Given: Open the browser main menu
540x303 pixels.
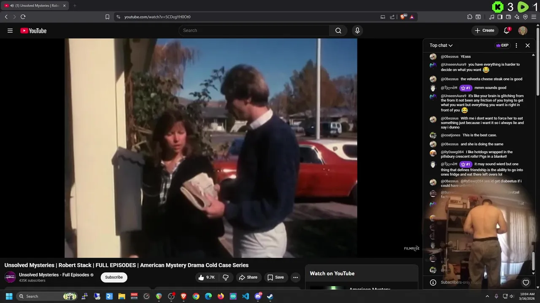Looking at the screenshot, I should (534, 17).
